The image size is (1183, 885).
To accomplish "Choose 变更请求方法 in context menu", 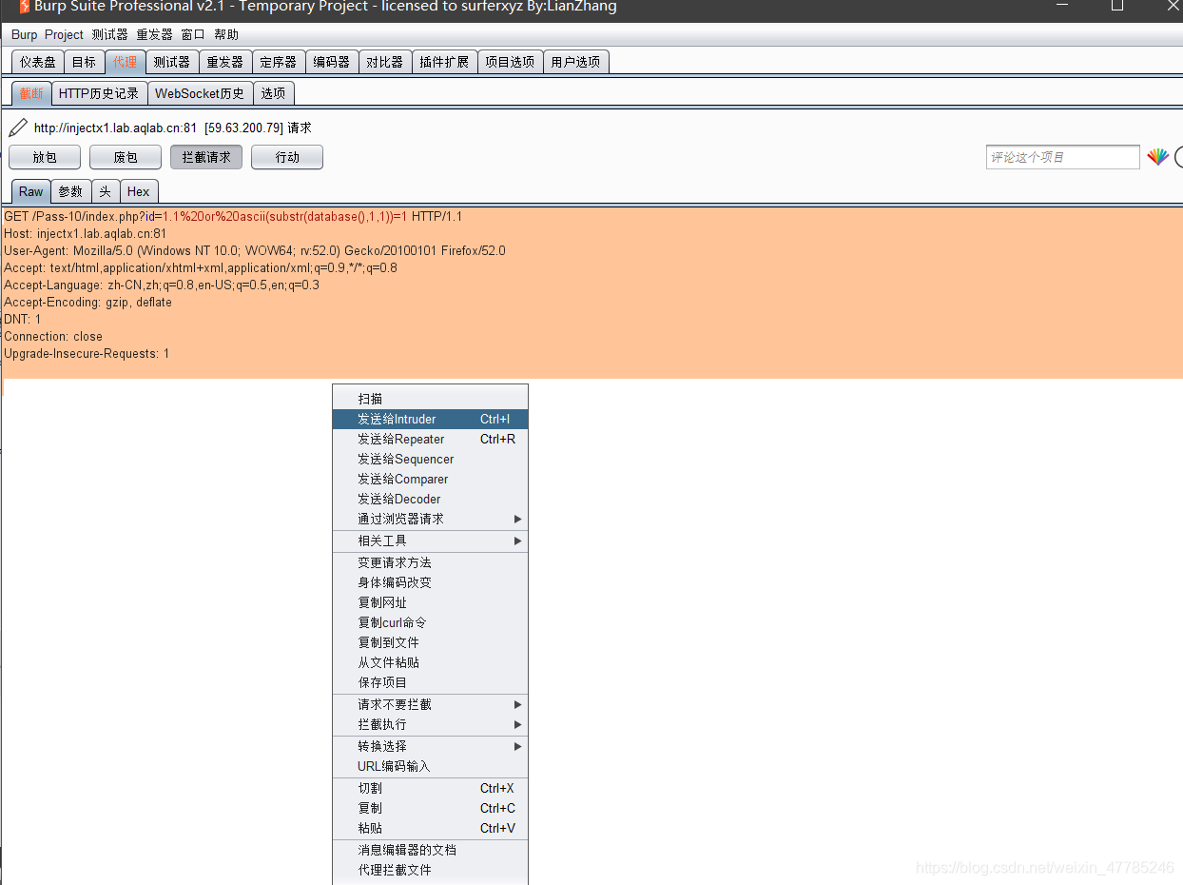I will 430,562.
